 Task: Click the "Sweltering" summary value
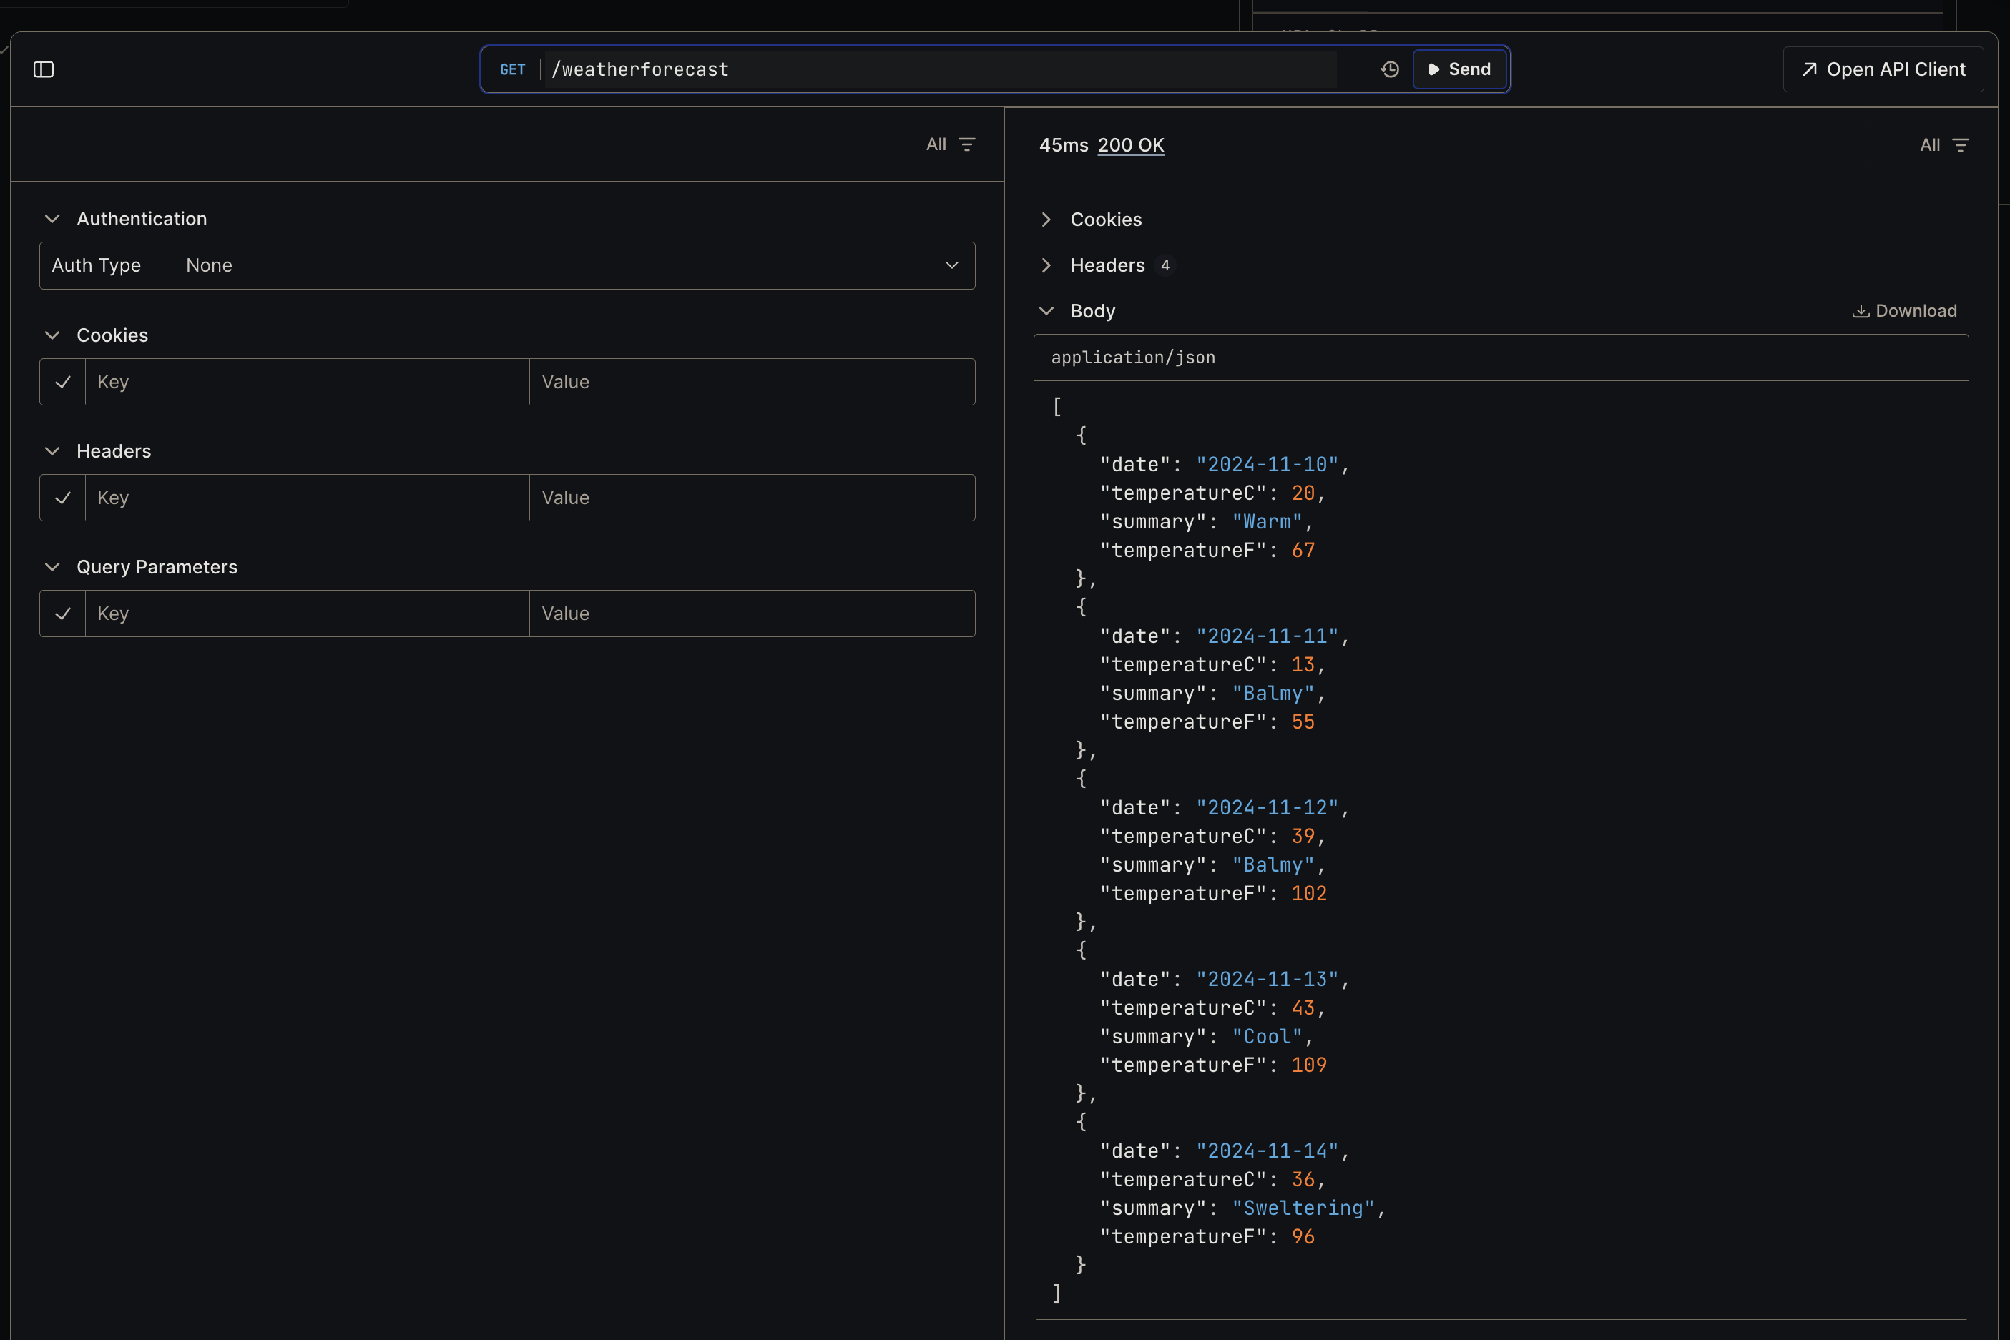1303,1208
